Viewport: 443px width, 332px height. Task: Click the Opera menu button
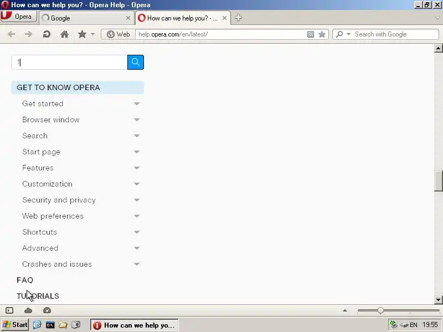pyautogui.click(x=19, y=17)
